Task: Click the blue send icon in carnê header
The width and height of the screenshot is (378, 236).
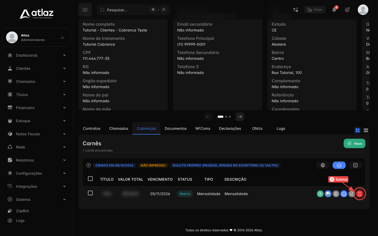Action: [x=339, y=165]
